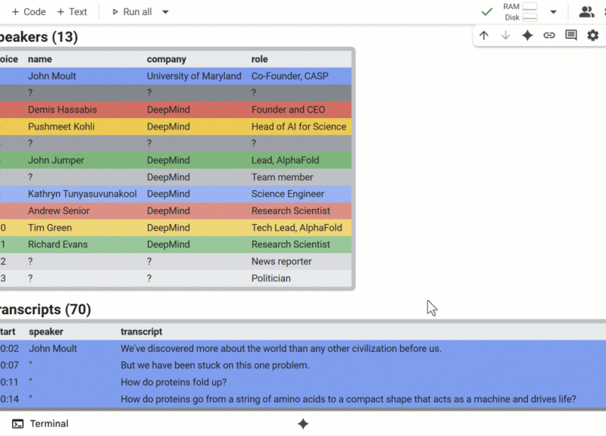Add a new Text cell
606x436 pixels.
coord(72,12)
